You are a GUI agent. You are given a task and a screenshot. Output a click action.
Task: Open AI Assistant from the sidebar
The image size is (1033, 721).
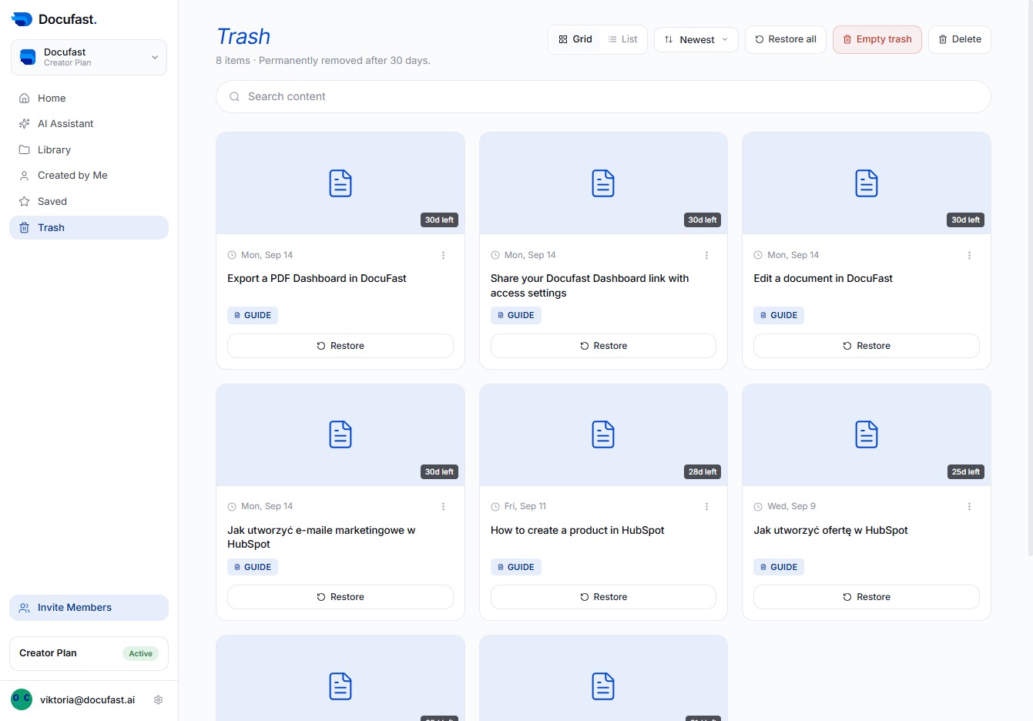[x=89, y=123]
